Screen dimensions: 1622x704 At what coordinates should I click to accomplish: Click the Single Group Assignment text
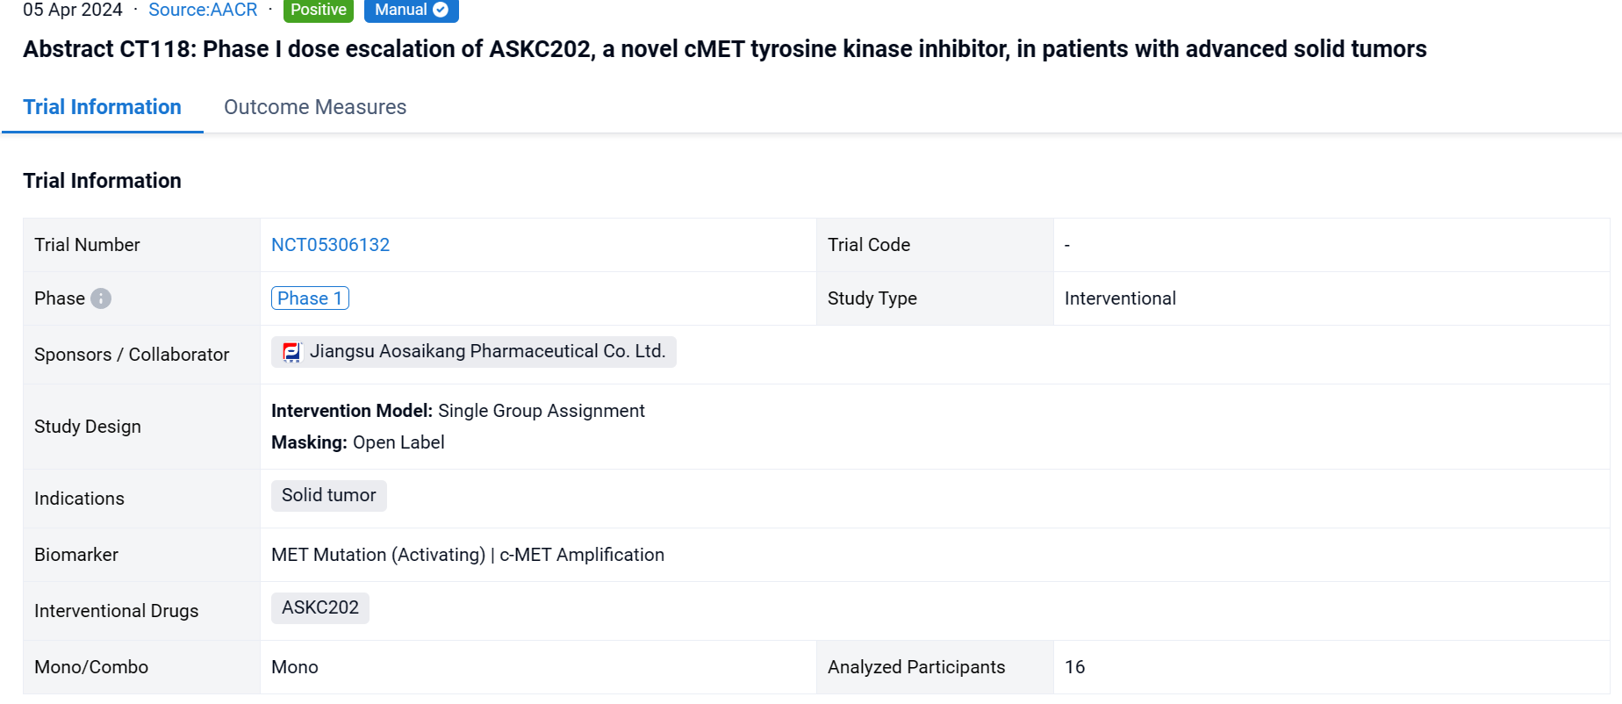pos(541,411)
